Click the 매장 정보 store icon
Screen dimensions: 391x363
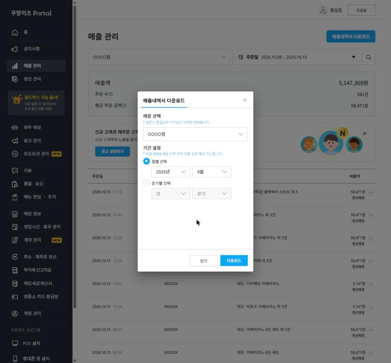pos(15,214)
